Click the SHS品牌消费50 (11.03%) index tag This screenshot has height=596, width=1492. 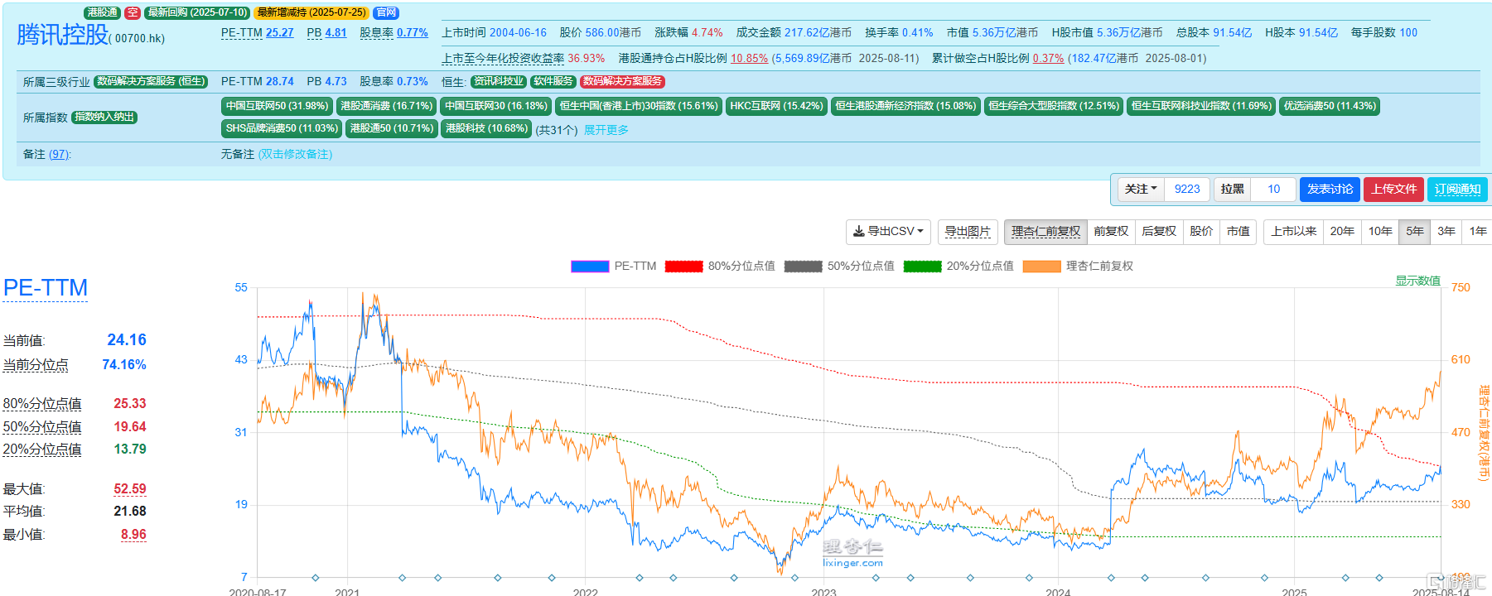tap(282, 128)
